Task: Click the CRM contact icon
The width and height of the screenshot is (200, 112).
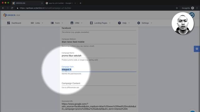Action: point(72,23)
